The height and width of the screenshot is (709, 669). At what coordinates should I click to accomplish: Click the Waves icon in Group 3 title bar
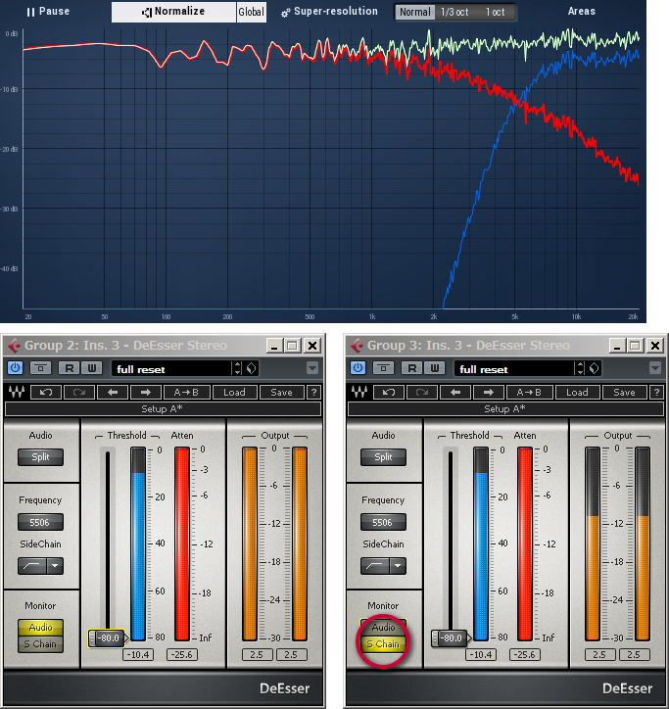(x=357, y=346)
